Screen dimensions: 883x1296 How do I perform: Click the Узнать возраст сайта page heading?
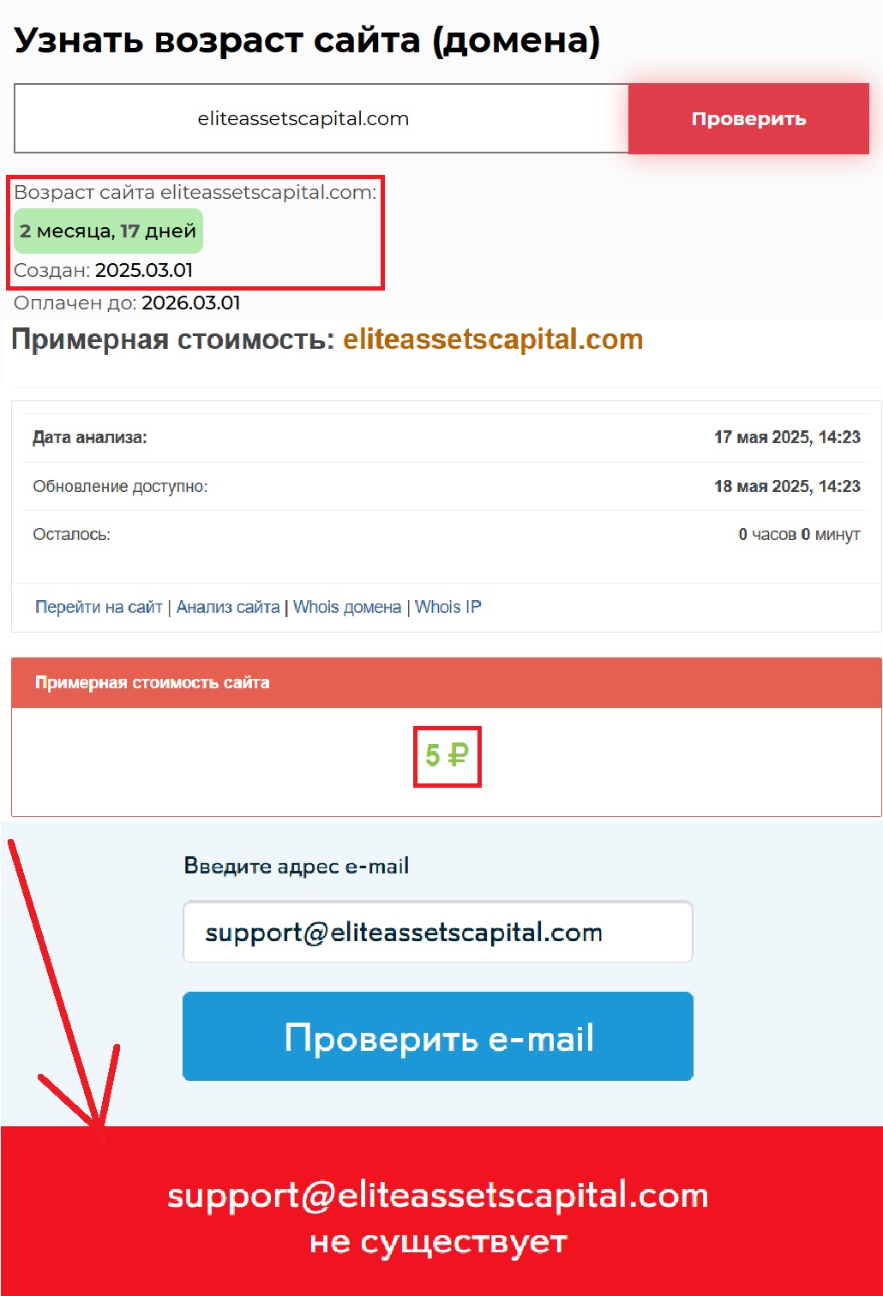pyautogui.click(x=307, y=40)
